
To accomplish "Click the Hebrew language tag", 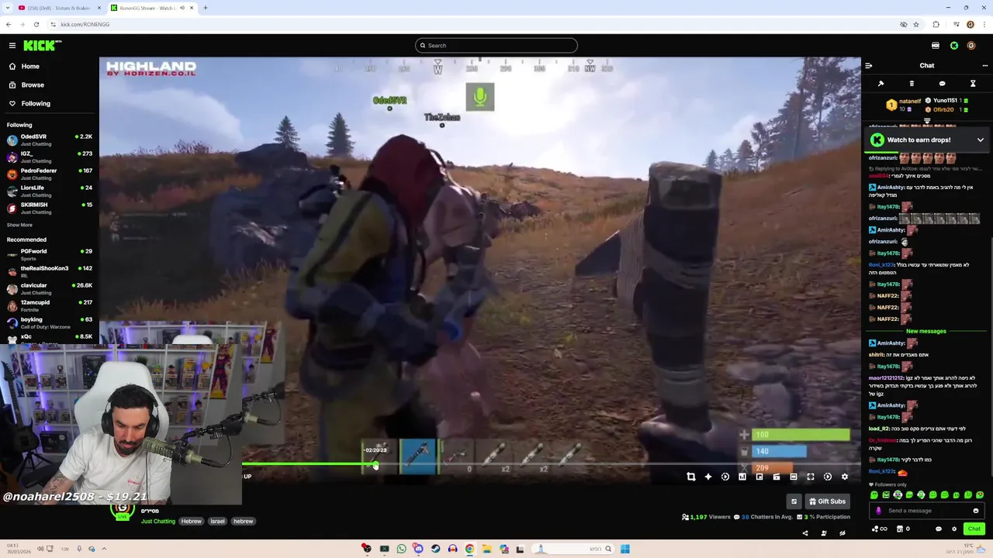I will 192,522.
